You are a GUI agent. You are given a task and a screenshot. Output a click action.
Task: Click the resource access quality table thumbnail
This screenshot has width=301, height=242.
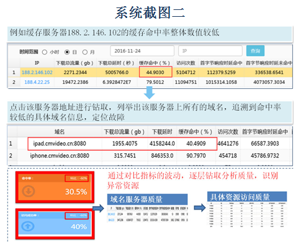click(x=247, y=215)
